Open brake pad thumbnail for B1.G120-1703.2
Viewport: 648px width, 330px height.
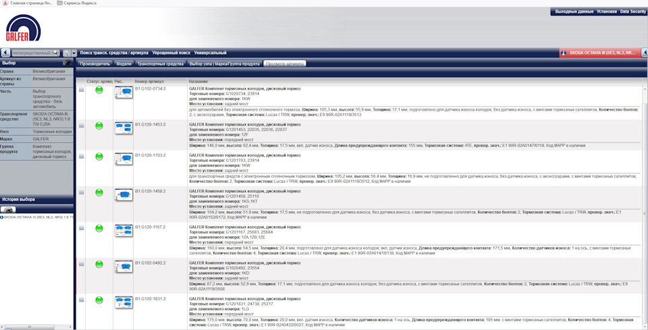[x=124, y=159]
